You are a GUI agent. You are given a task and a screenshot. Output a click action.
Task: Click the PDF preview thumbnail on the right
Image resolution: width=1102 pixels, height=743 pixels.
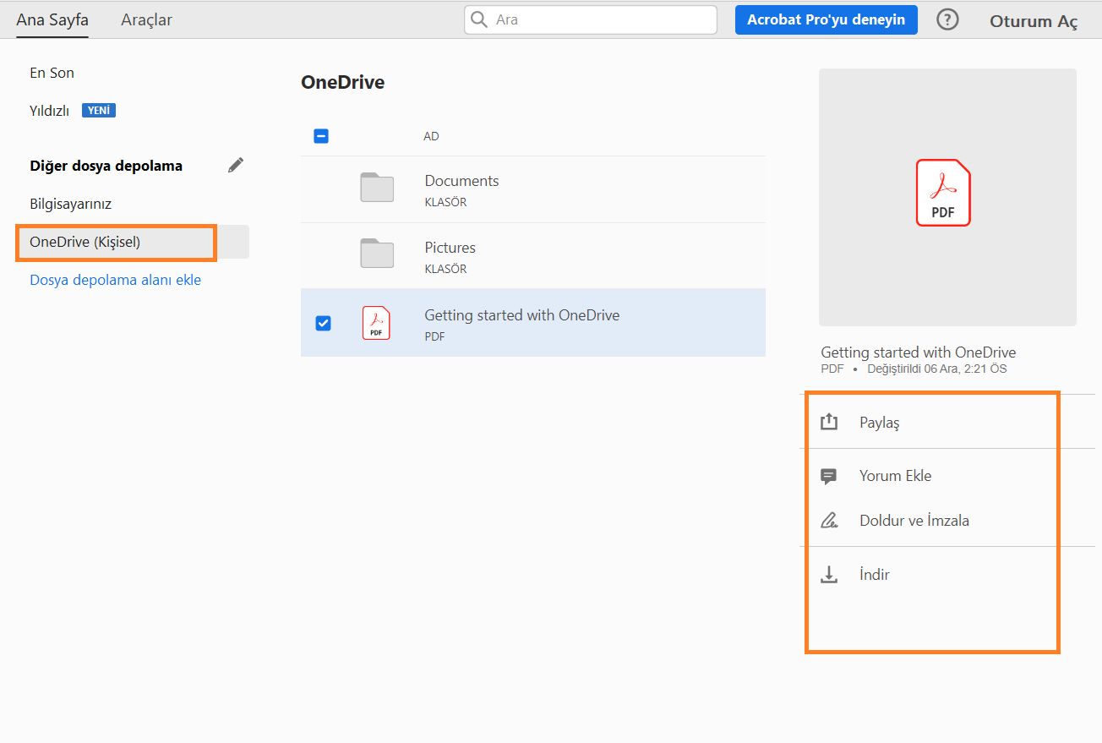point(947,195)
